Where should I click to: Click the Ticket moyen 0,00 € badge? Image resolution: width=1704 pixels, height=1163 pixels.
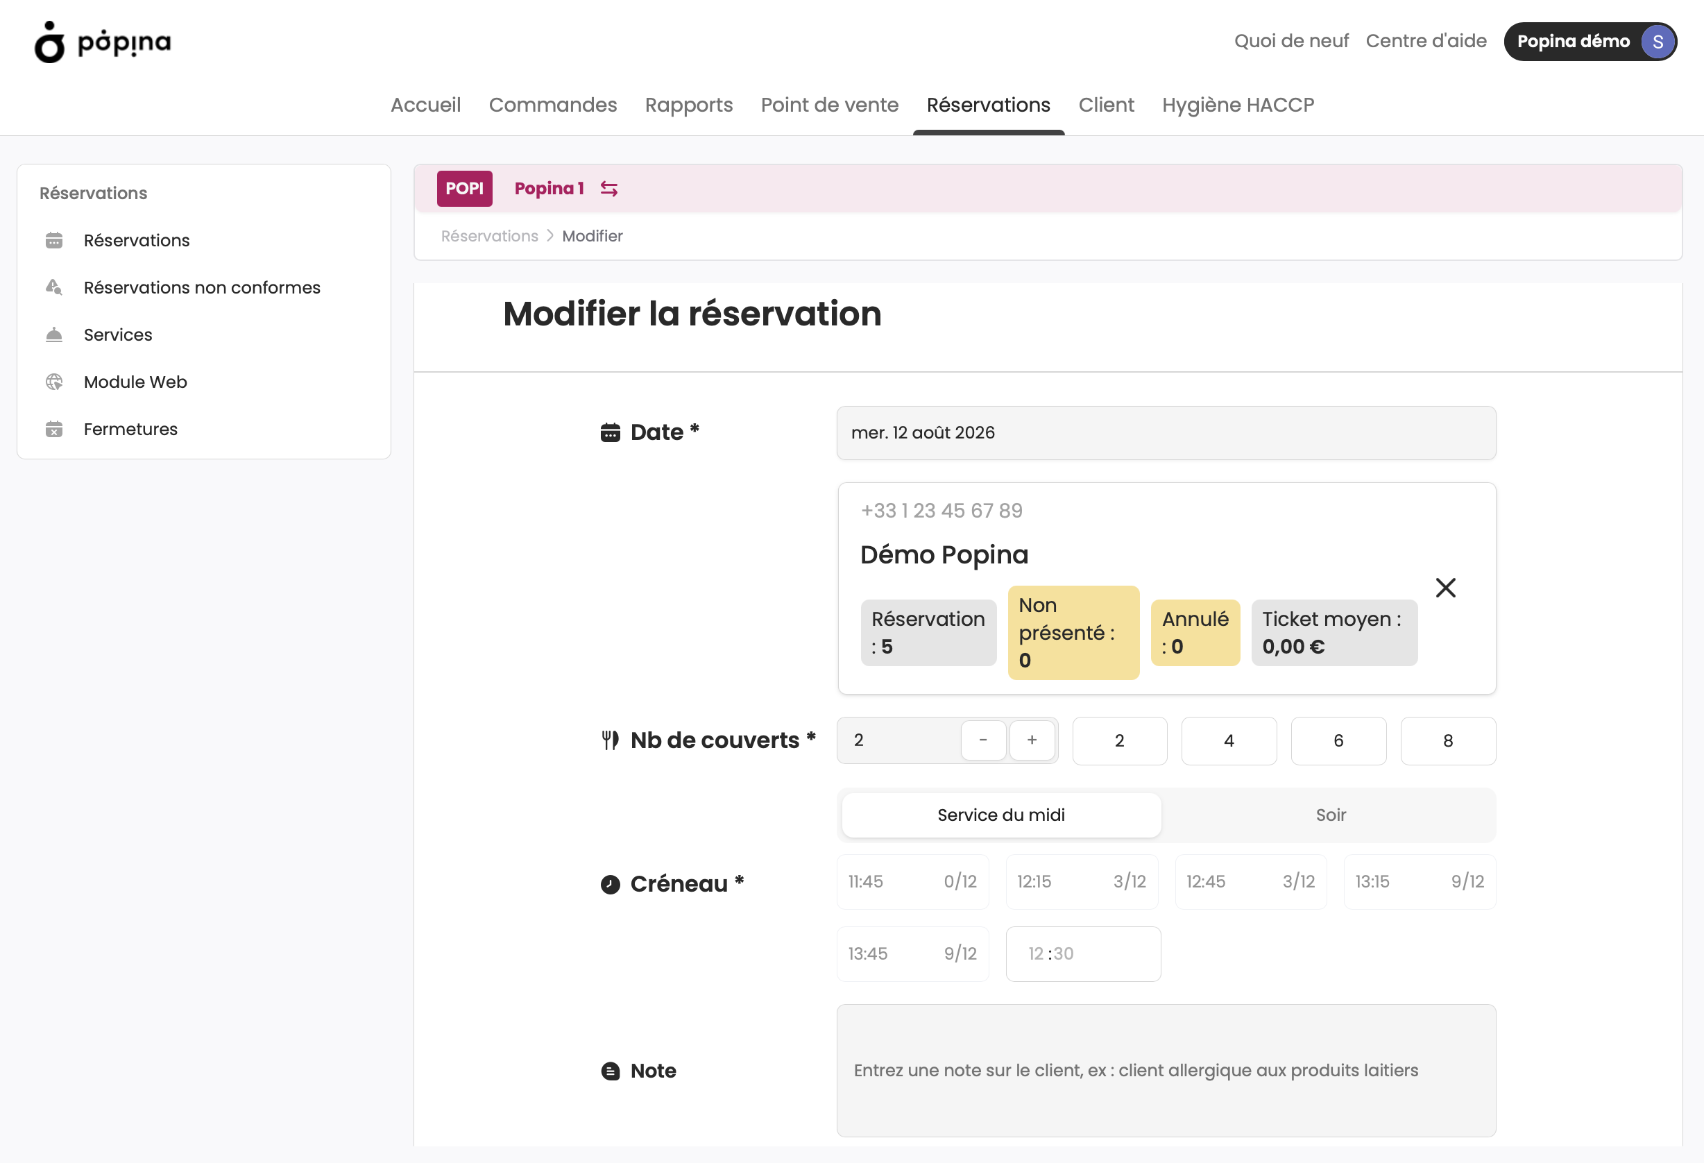(x=1334, y=633)
